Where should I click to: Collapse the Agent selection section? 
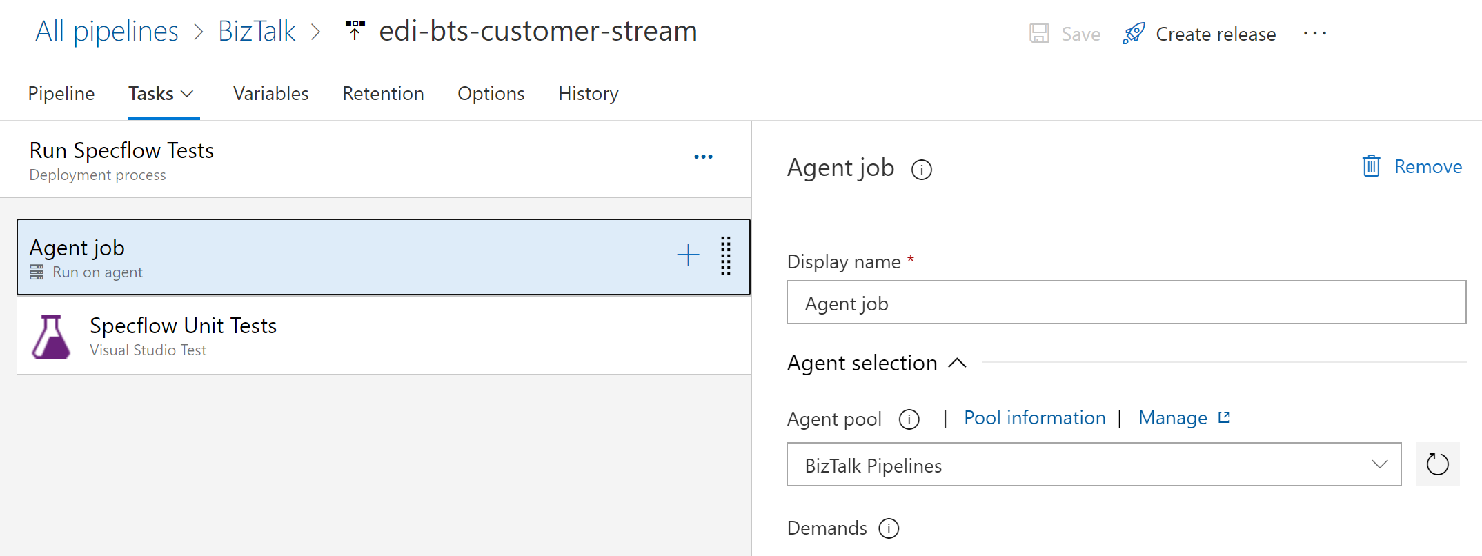pos(958,363)
